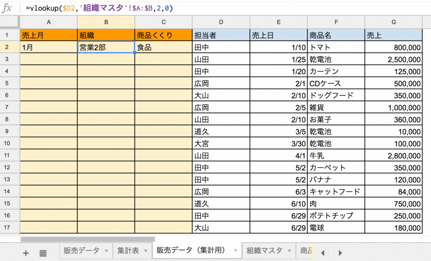Open dropdown arrow on 組織マスタ tab
The image size is (431, 261).
pos(290,250)
